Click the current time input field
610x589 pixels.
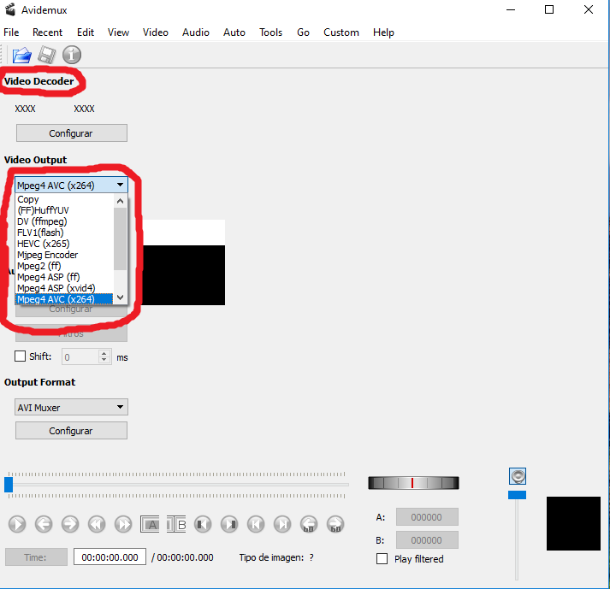(110, 557)
